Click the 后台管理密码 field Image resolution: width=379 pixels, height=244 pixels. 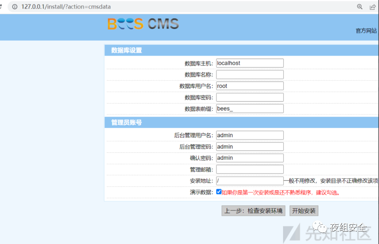click(x=250, y=147)
